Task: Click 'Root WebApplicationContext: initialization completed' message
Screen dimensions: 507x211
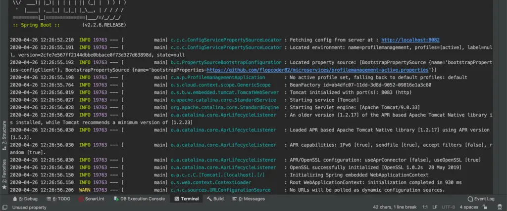Action: coord(375,183)
